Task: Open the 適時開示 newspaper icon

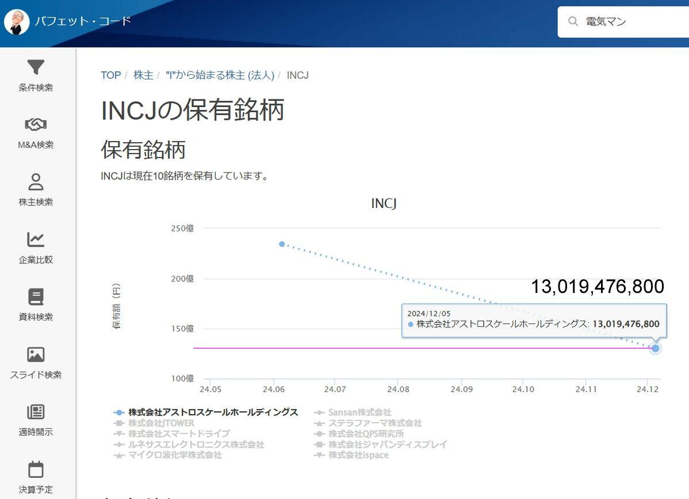Action: [36, 412]
